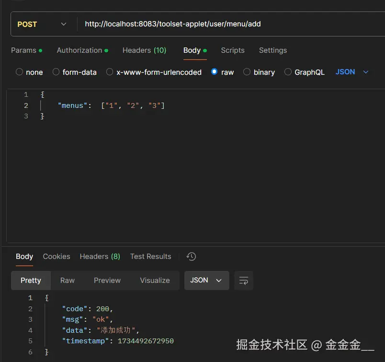
Task: View the Test Results tab
Action: 150,256
